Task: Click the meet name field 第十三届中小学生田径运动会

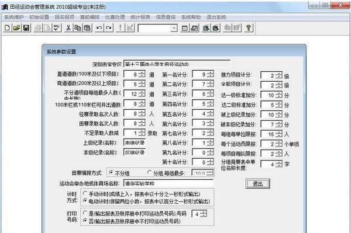Action: 177,64
